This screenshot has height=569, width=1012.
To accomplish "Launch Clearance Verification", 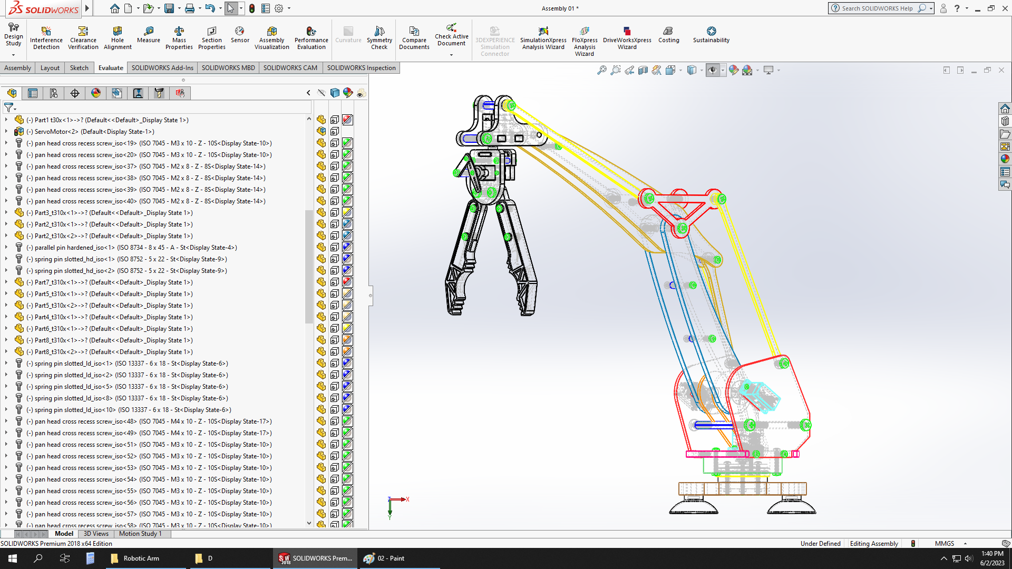I will tap(83, 38).
